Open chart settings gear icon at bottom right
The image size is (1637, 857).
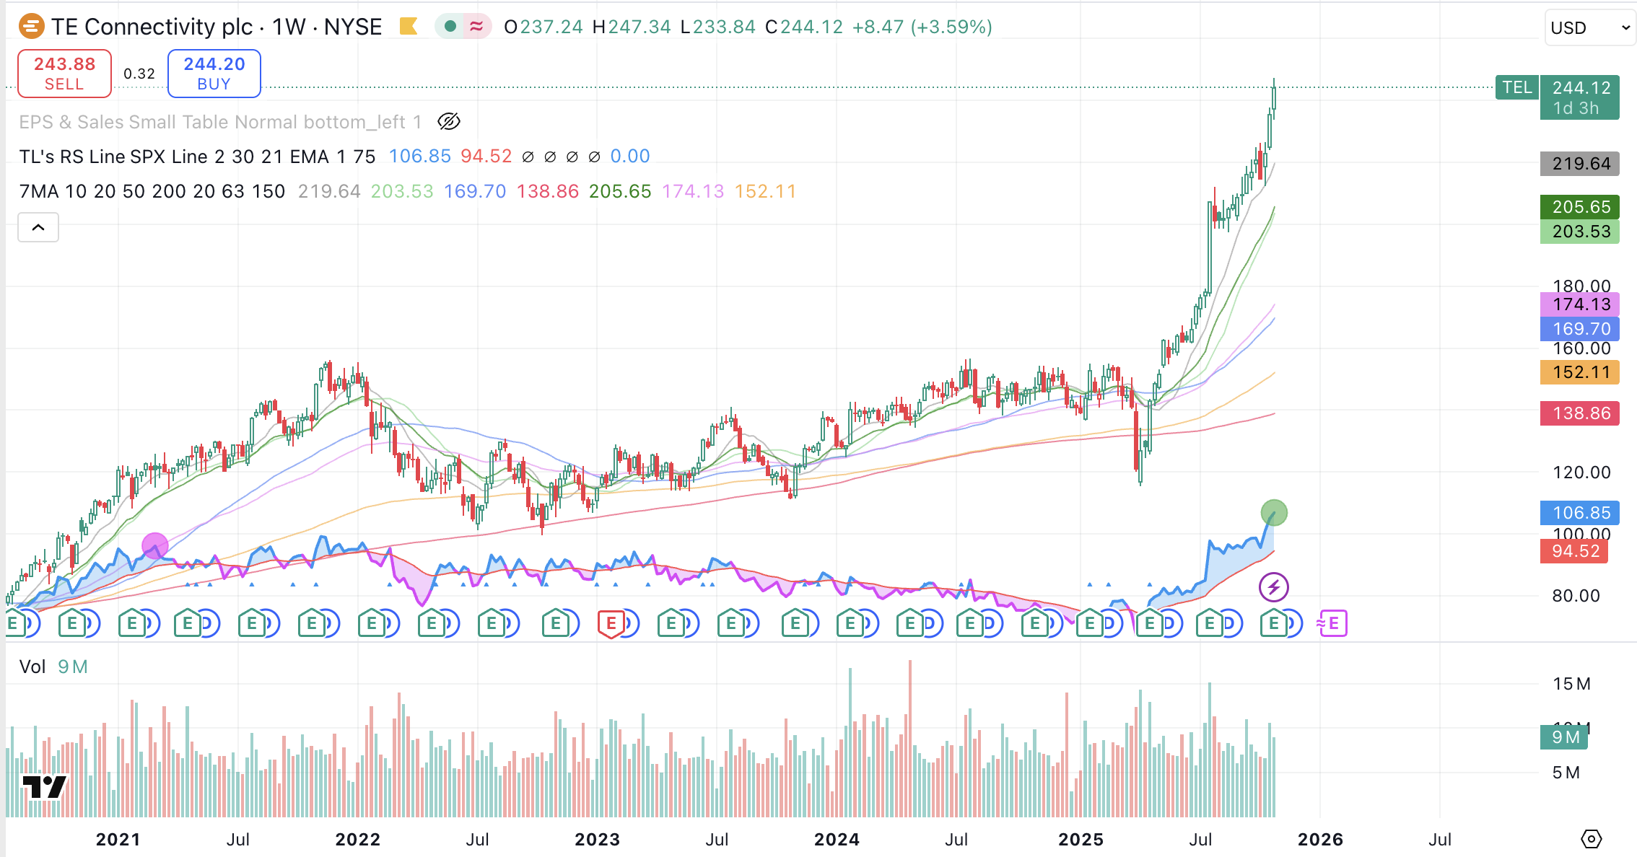[1591, 839]
